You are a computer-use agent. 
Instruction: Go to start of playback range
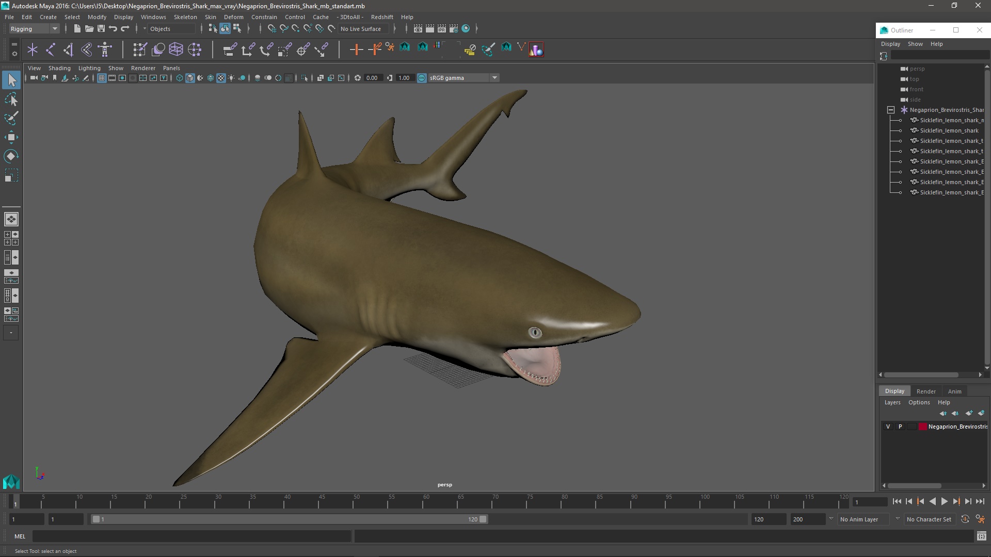(897, 501)
